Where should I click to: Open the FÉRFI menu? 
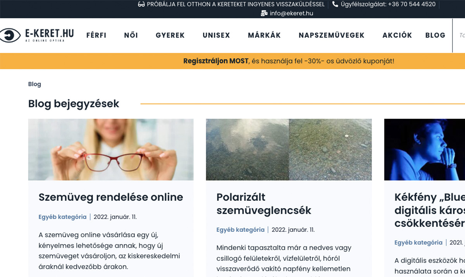(96, 35)
